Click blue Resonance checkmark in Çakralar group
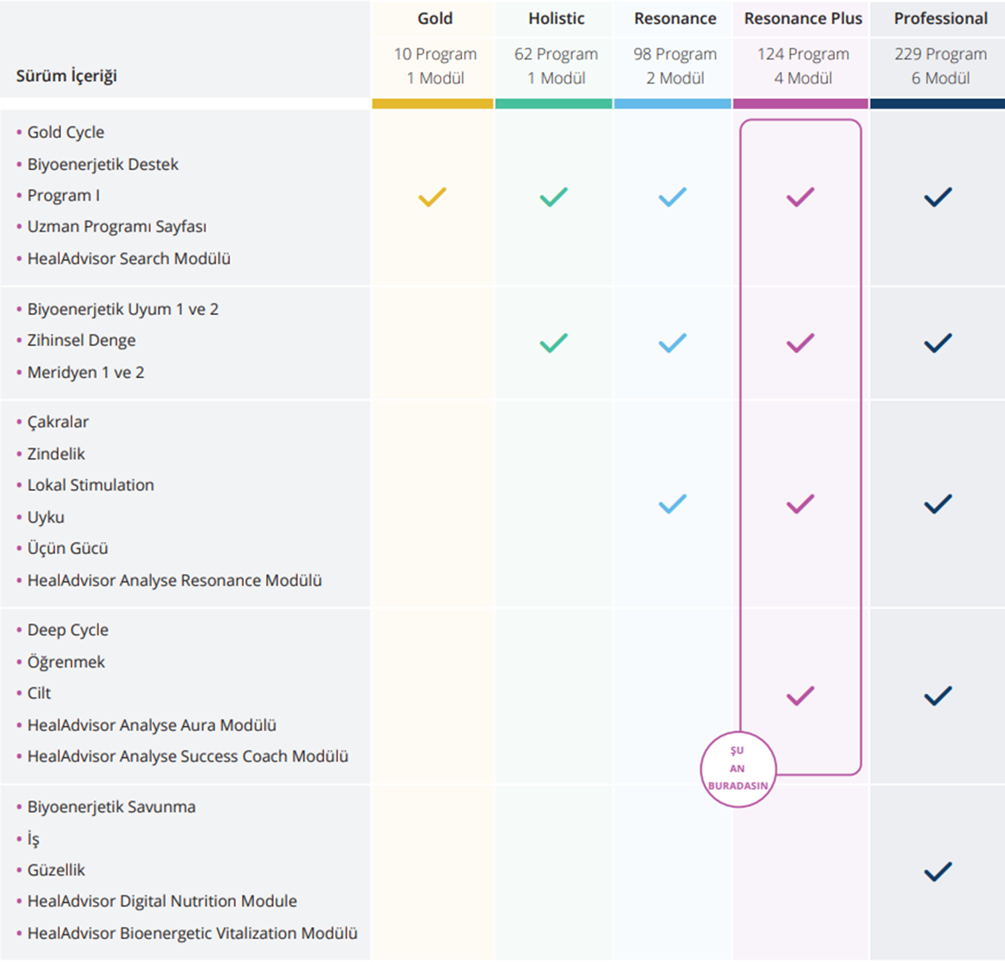This screenshot has height=962, width=1005. tap(672, 504)
